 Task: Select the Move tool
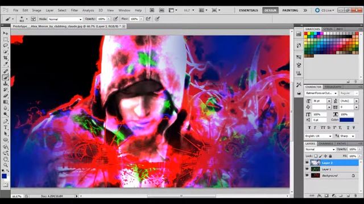[6, 33]
